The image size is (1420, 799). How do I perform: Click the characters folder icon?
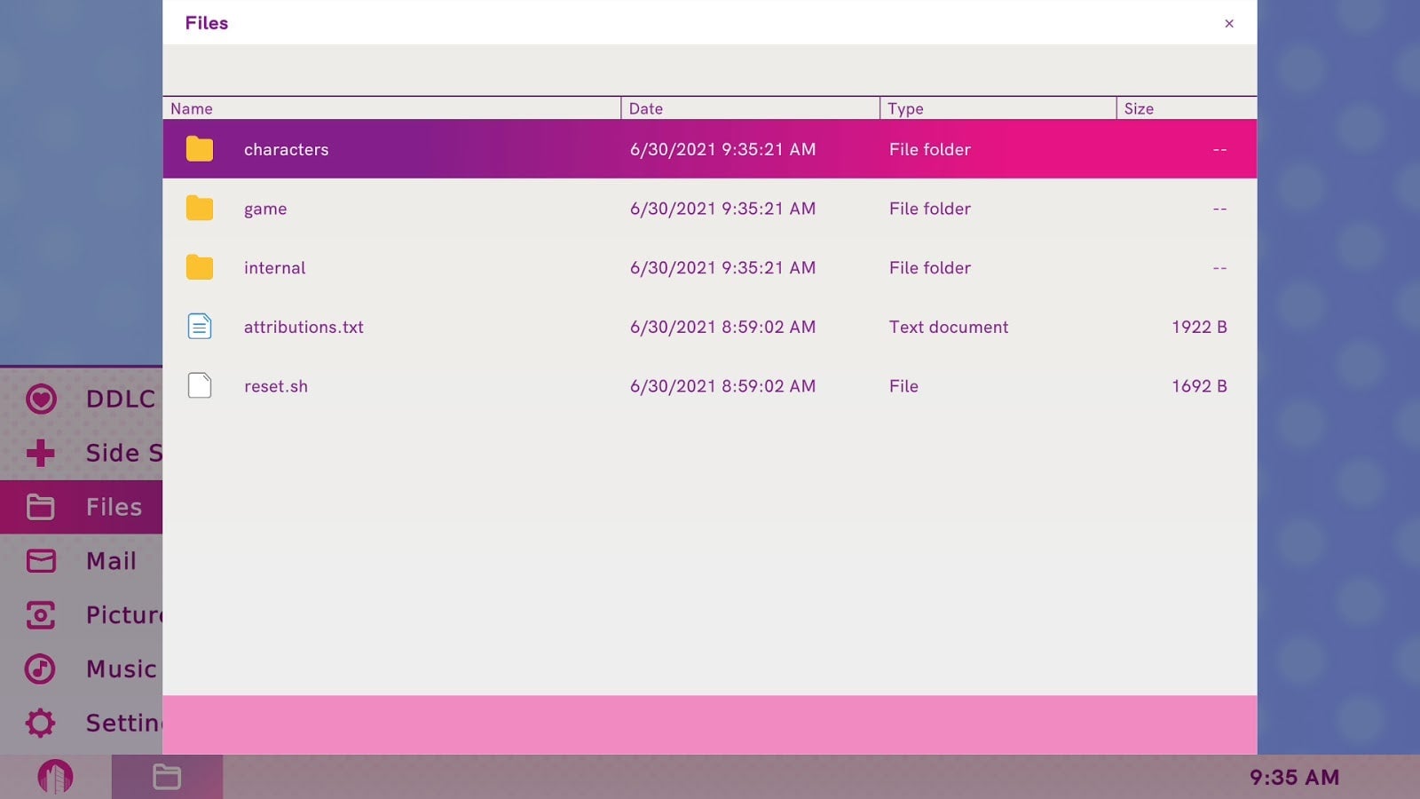click(x=200, y=149)
